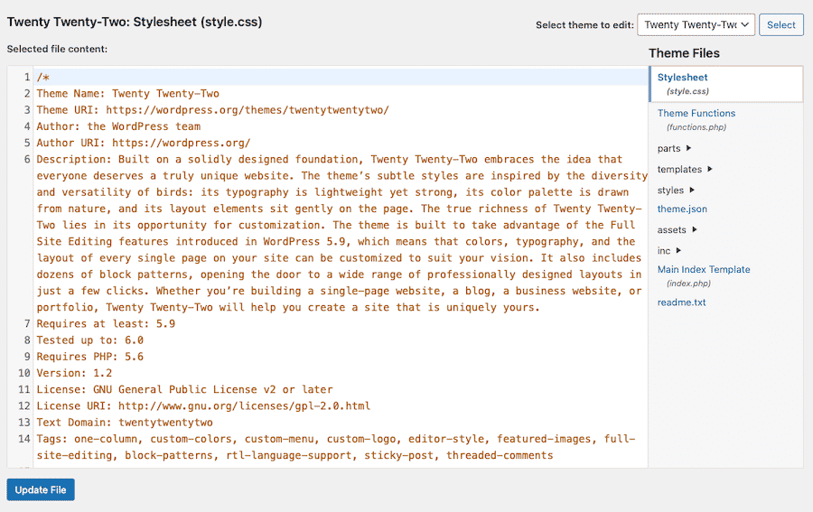Expand the parts folder arrow
Screen dimensions: 813x512
coord(689,148)
